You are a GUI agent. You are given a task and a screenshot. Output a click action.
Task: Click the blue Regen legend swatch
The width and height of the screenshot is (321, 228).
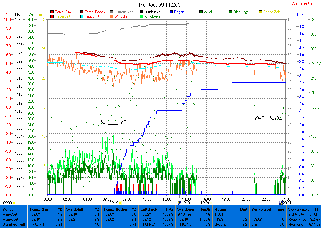[171, 12]
